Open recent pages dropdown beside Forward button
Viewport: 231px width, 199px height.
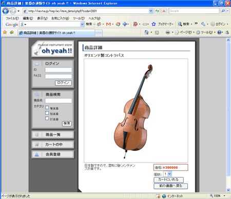(x=18, y=11)
